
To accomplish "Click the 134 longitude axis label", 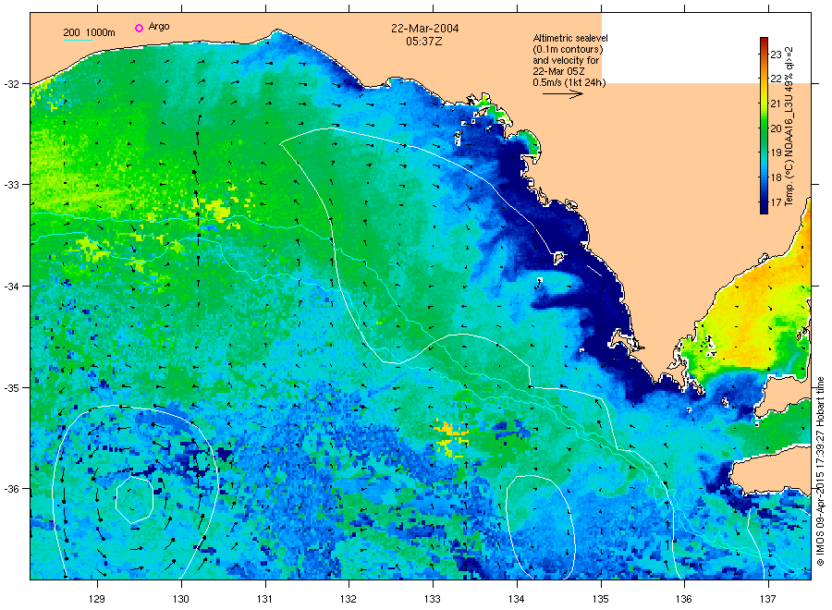I will [516, 599].
